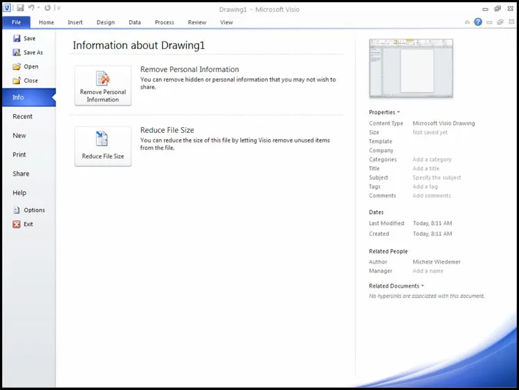
Task: Click the 'No hyperlinks are associated' message
Action: pyautogui.click(x=427, y=296)
